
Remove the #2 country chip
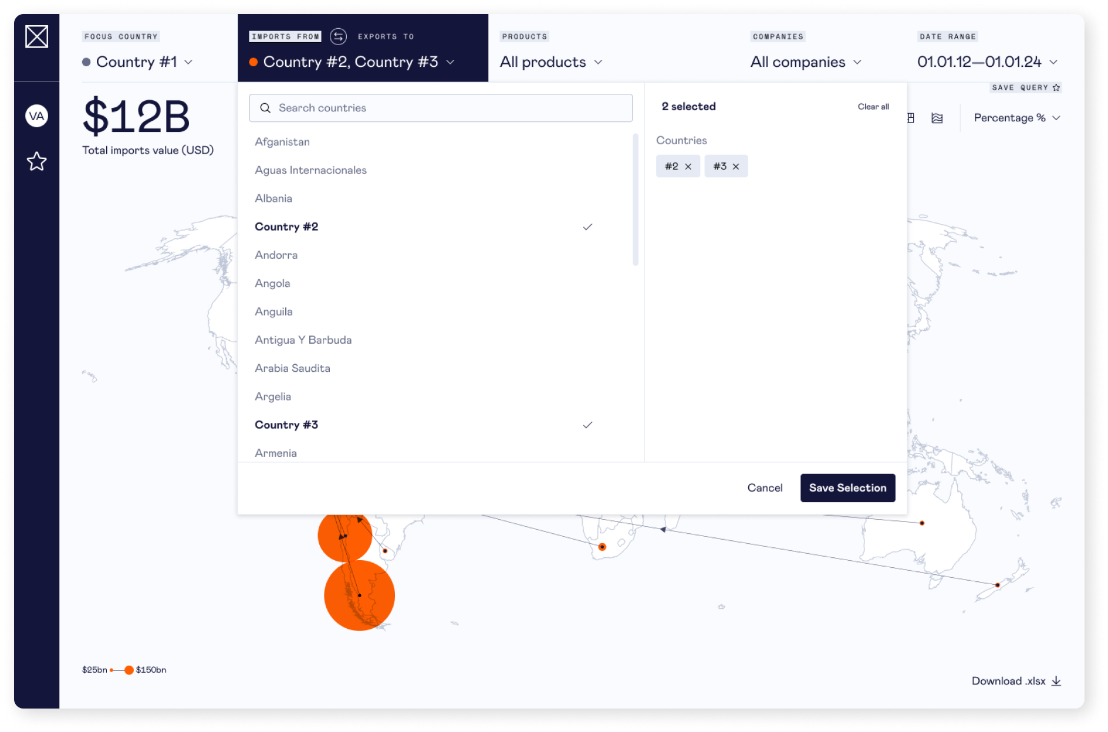pos(688,167)
